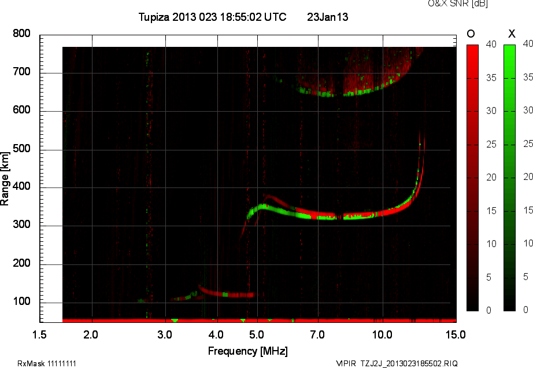
Task: Click the 5.0 MHz frequency tick label
Action: point(257,334)
